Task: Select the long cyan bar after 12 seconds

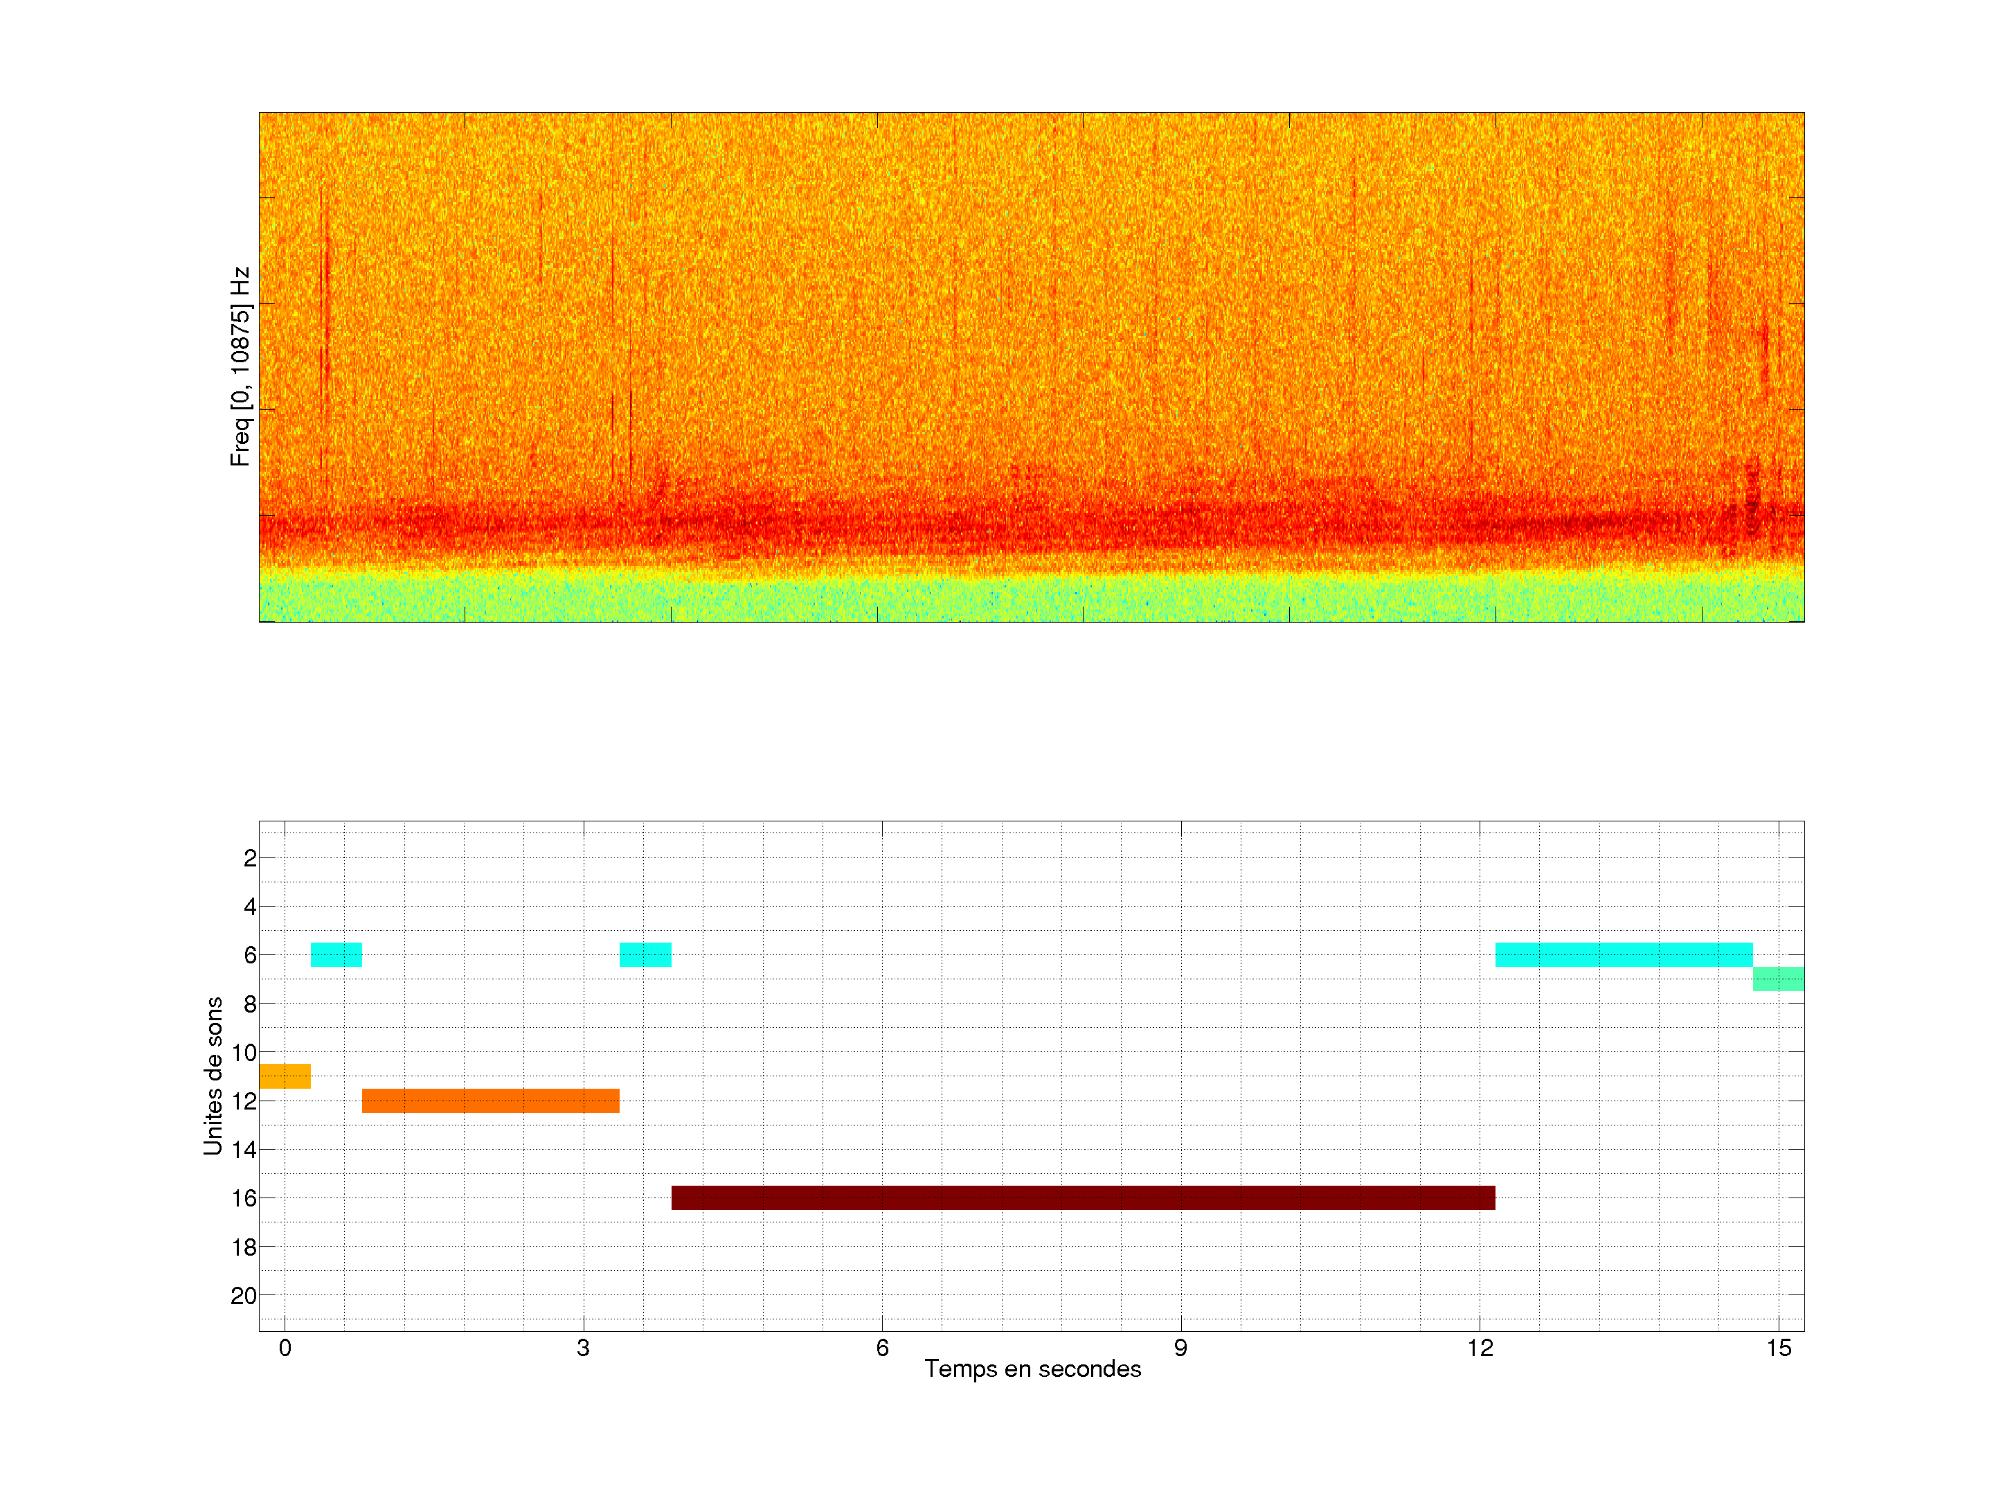Action: [1624, 954]
